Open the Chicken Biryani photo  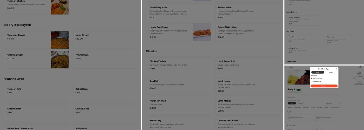[x=60, y=60]
